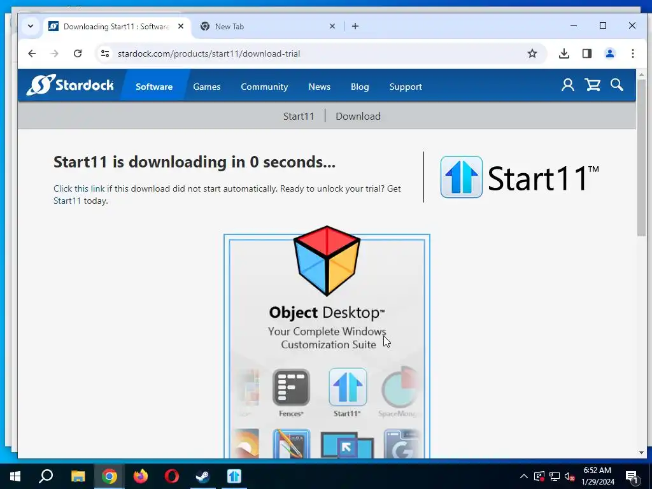The image size is (652, 489).
Task: Open Chrome profile avatar
Action: 609,53
